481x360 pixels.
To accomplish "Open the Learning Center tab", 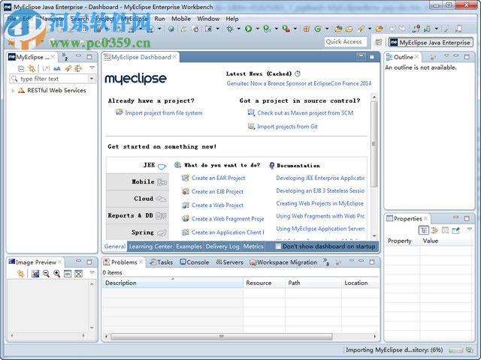I will 150,246.
